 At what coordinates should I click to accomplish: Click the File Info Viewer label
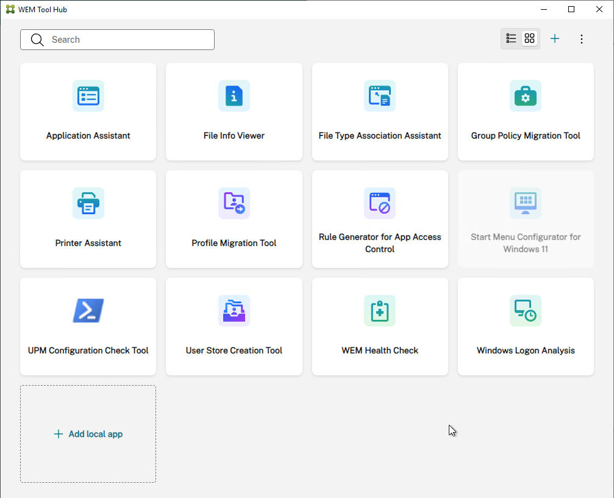click(234, 135)
